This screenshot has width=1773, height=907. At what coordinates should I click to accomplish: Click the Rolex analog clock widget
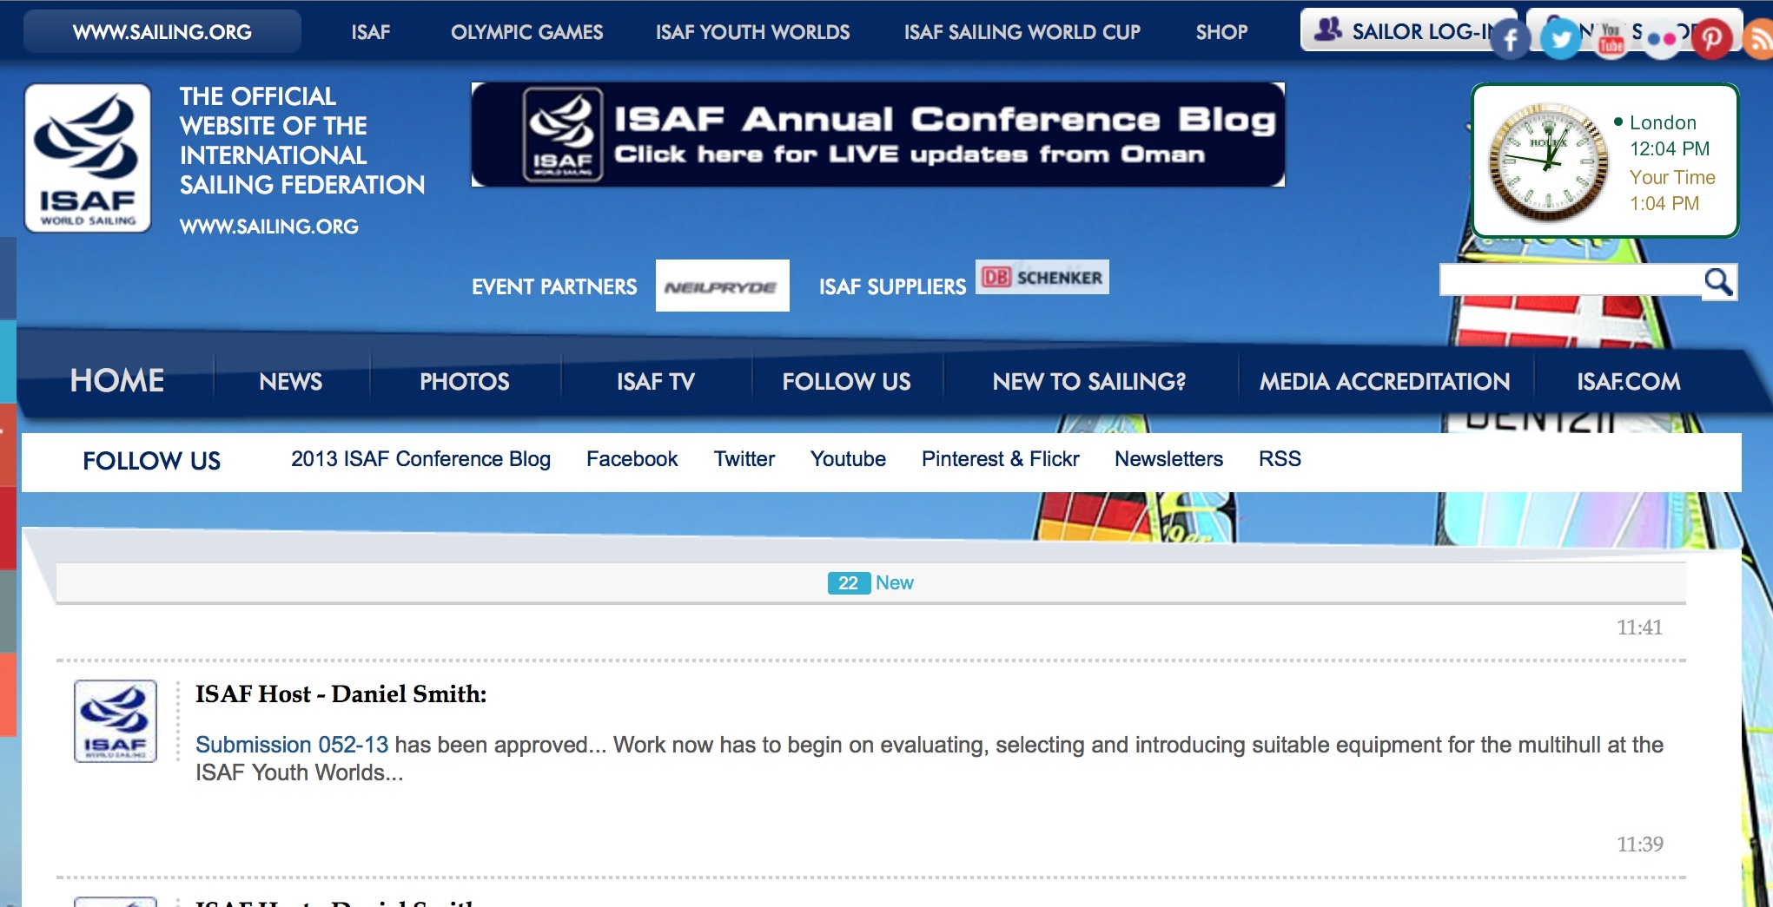click(x=1548, y=162)
